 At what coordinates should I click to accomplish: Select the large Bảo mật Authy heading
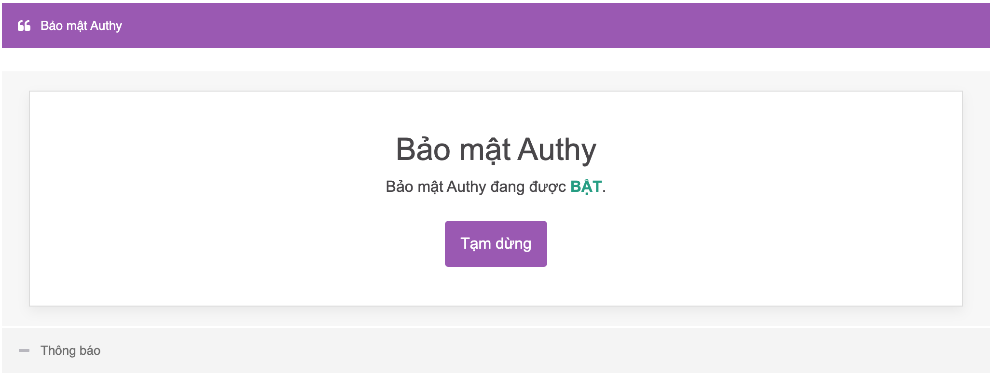tap(496, 150)
